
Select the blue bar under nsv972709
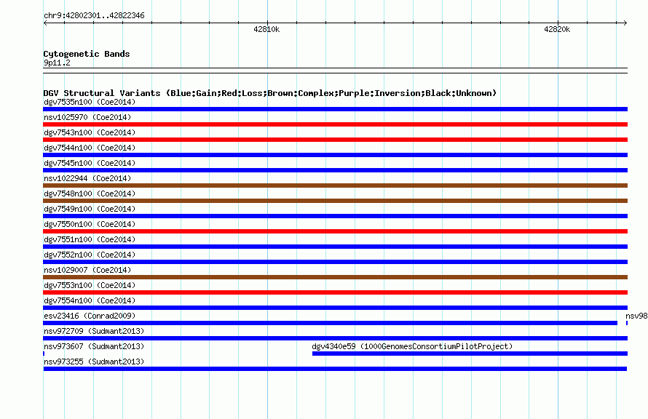click(335, 338)
